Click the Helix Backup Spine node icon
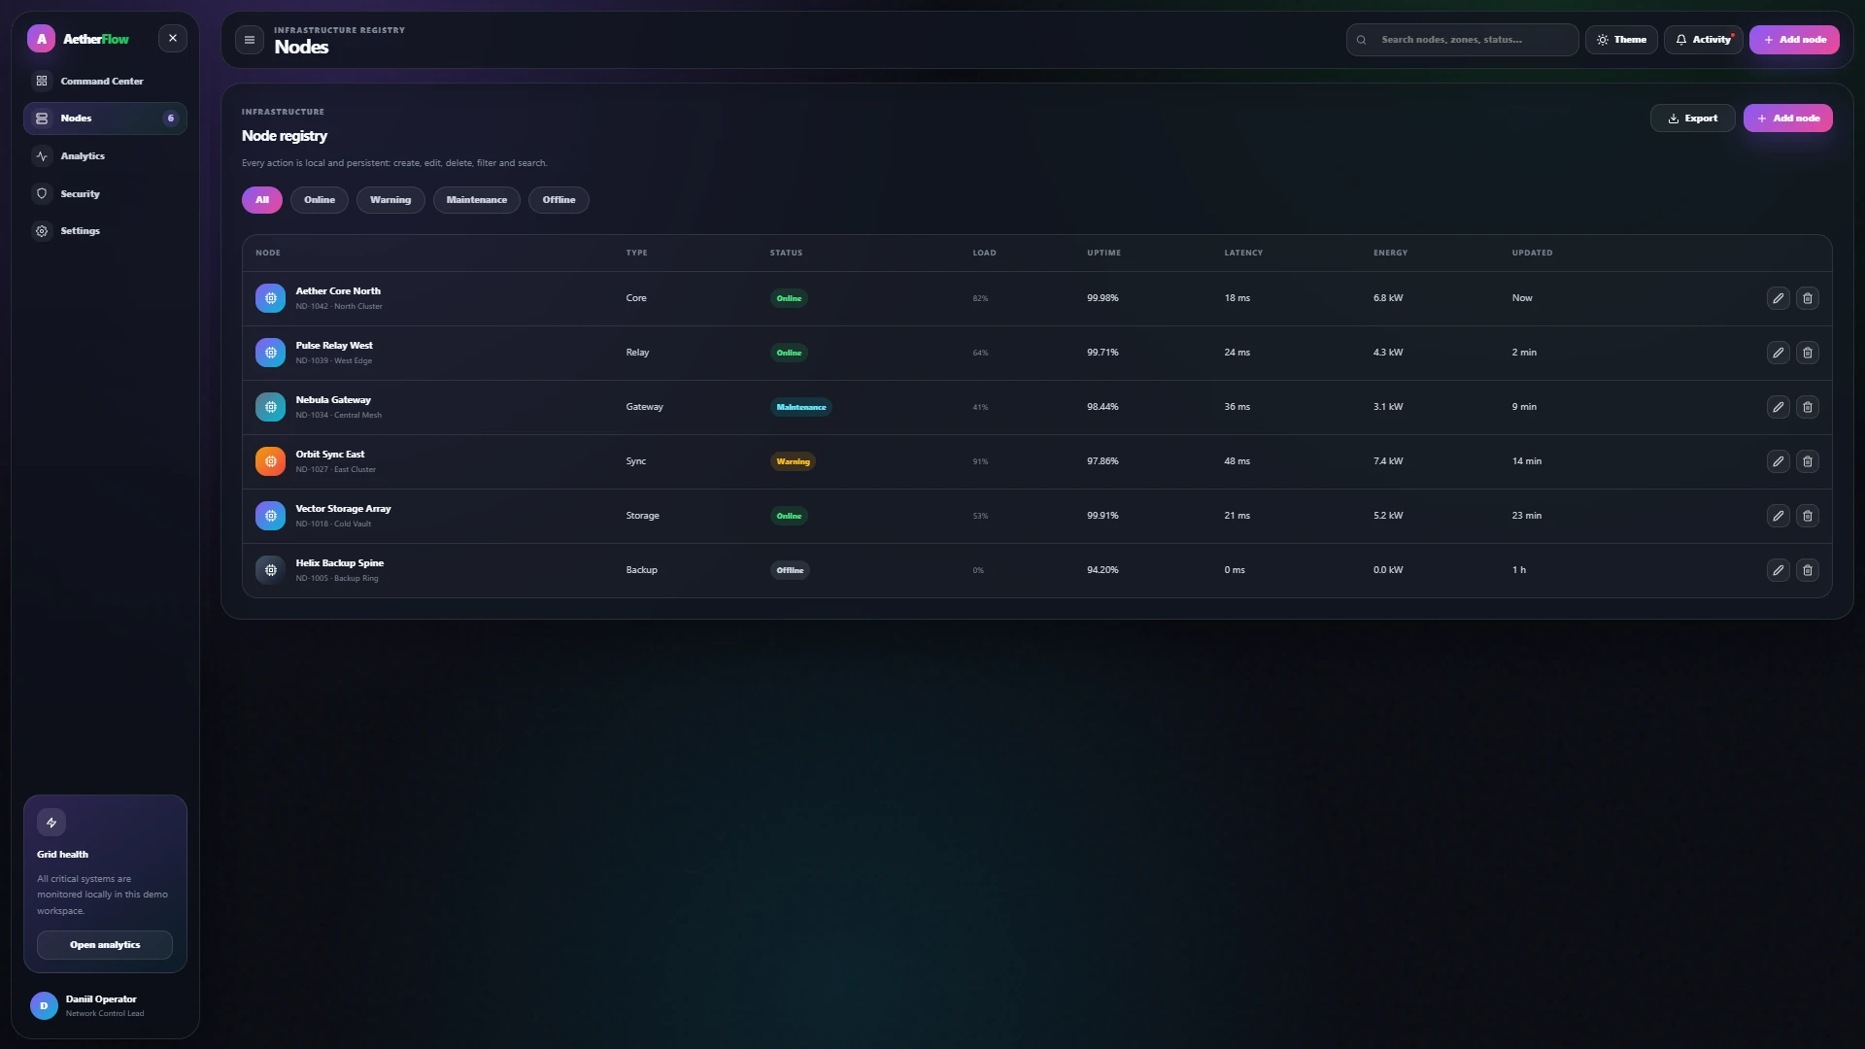1865x1049 pixels. click(x=270, y=570)
